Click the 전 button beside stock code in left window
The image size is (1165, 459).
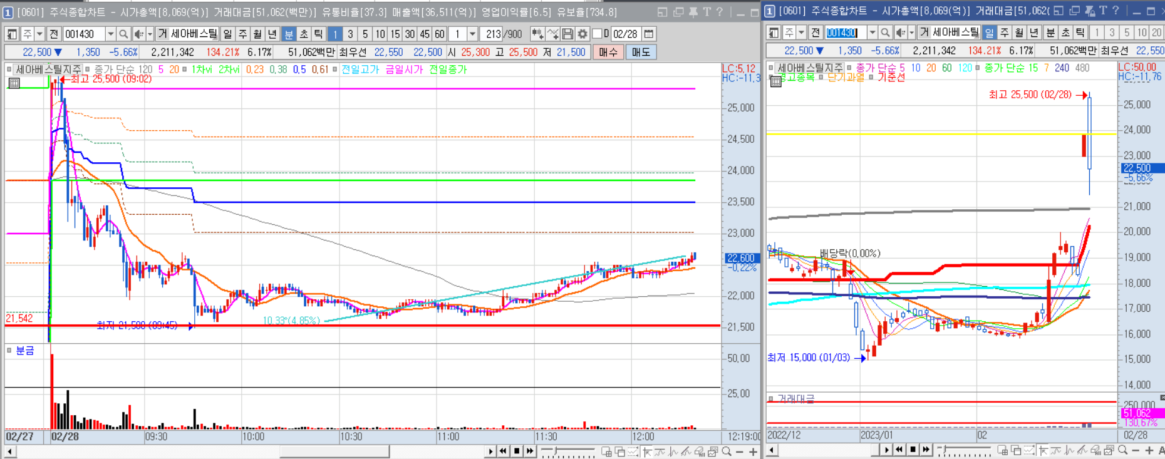(54, 34)
